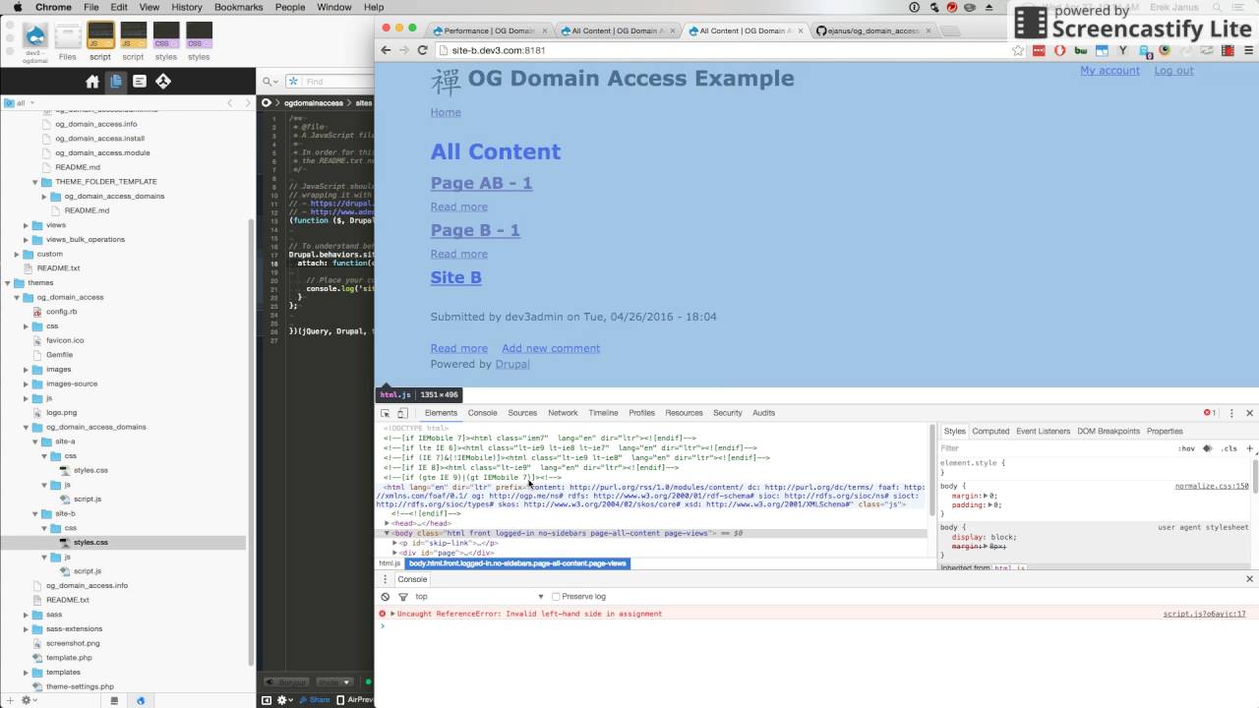
Task: Click the 'Site B' heading link
Action: coord(455,277)
